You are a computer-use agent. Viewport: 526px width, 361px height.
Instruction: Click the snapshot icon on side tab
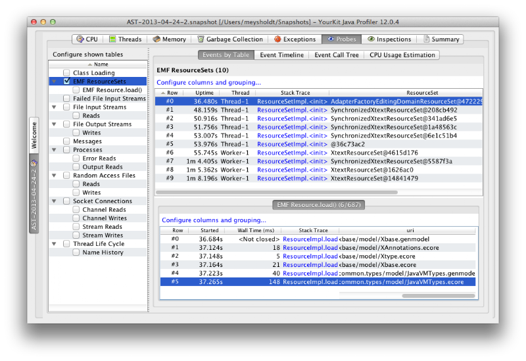(34, 164)
